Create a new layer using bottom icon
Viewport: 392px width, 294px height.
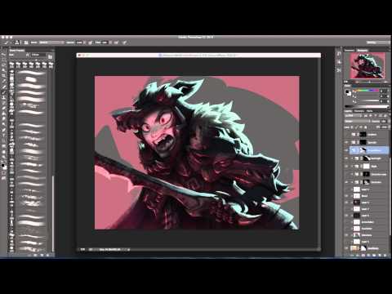(381, 255)
